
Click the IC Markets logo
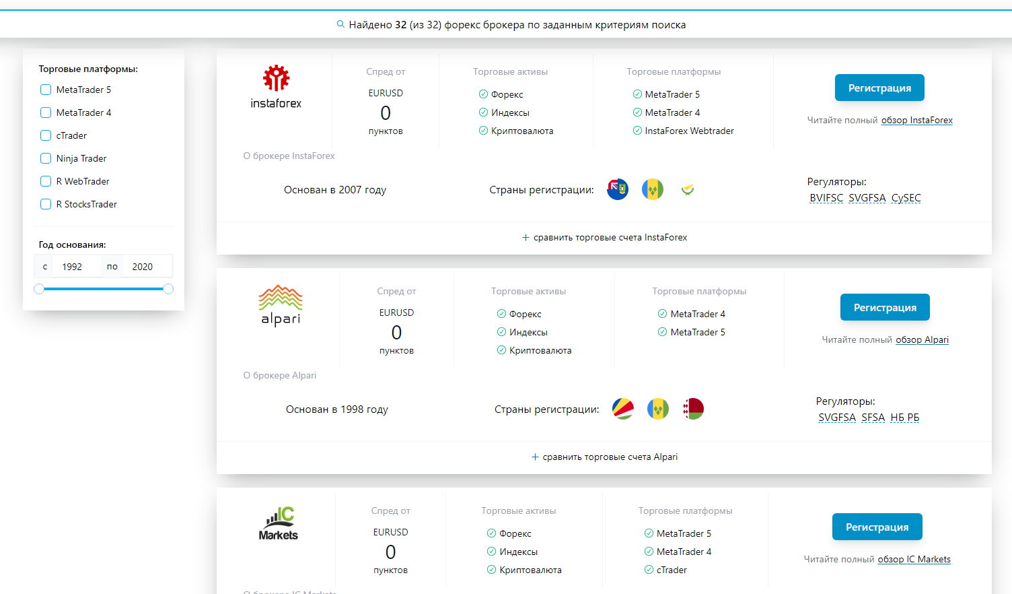click(x=278, y=524)
